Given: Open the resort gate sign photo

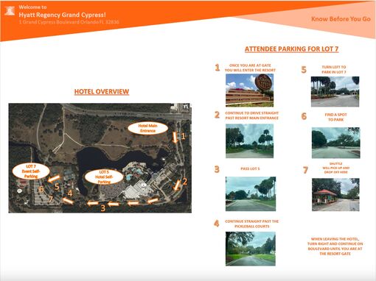Looking at the screenshot, I should coord(249,90).
